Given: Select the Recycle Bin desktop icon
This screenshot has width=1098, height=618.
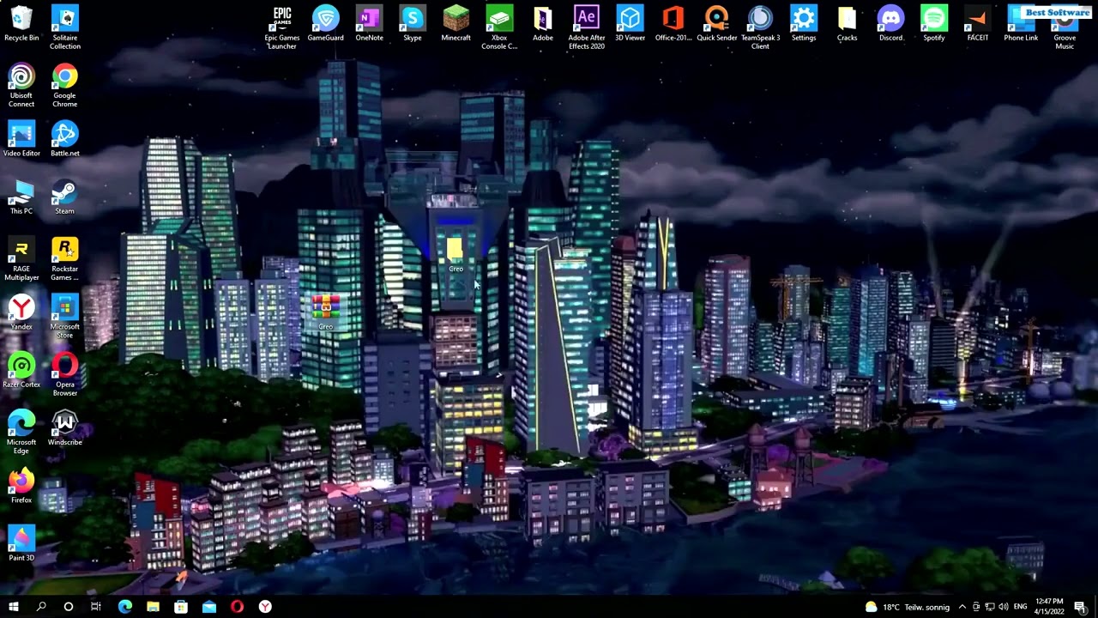Looking at the screenshot, I should tap(21, 24).
